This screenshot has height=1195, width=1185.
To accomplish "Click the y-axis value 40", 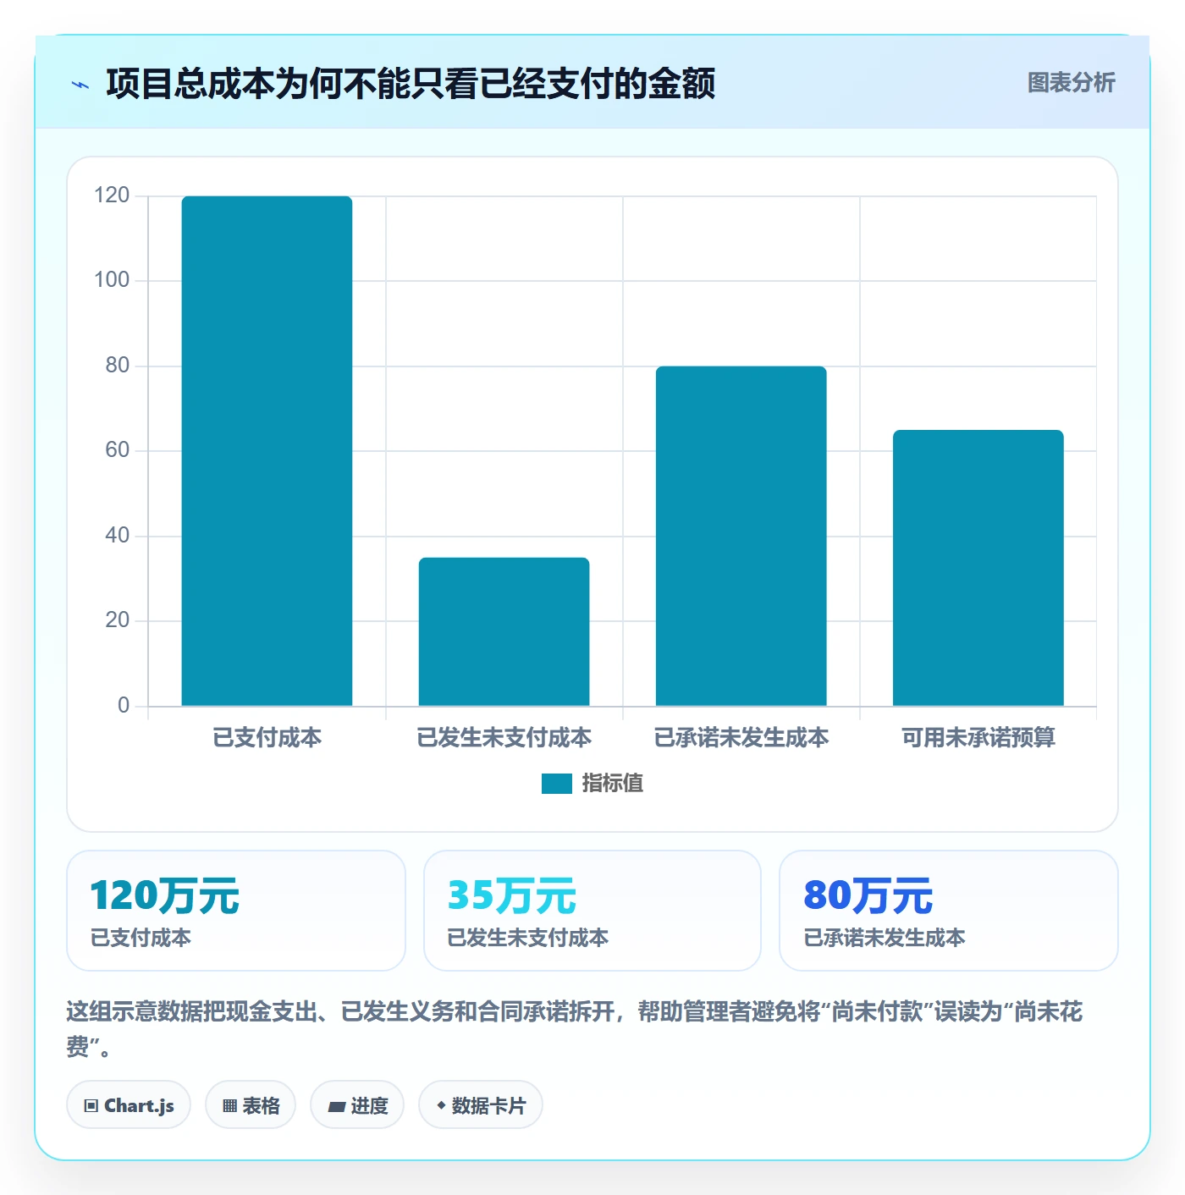I will pos(118,536).
